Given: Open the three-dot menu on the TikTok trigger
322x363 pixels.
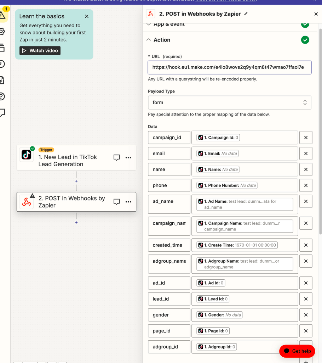Looking at the screenshot, I should 128,157.
